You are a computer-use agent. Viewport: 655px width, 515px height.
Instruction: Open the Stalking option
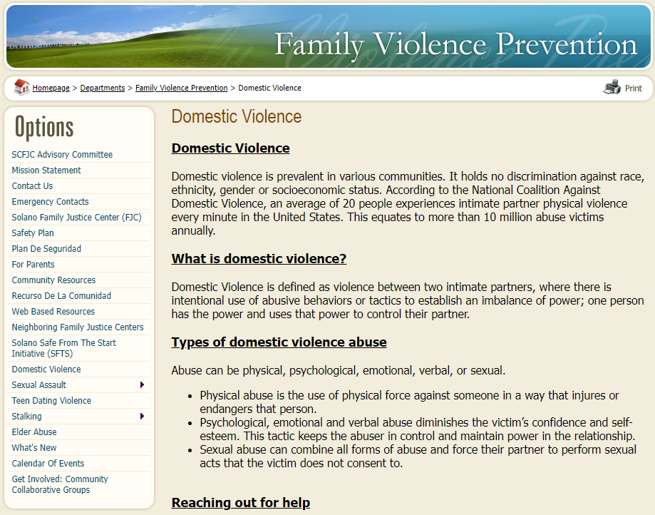click(x=27, y=417)
